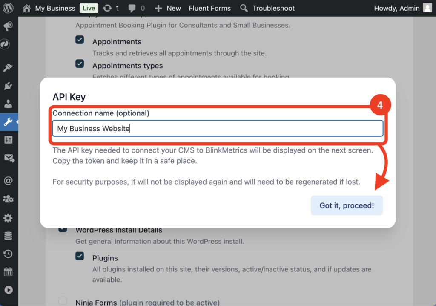Open the Users icon in sidebar
436x306 pixels.
coord(8,104)
